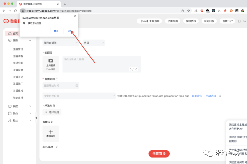Viewport: 247px width, 164px height.
Task: Close the location permission popup
Action: [75, 16]
